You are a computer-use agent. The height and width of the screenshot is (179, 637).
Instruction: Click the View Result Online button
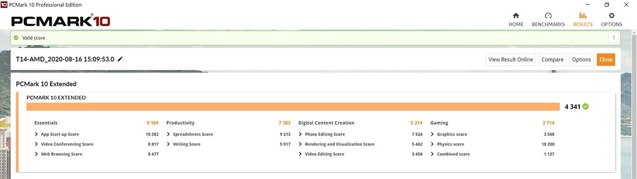[x=511, y=60]
